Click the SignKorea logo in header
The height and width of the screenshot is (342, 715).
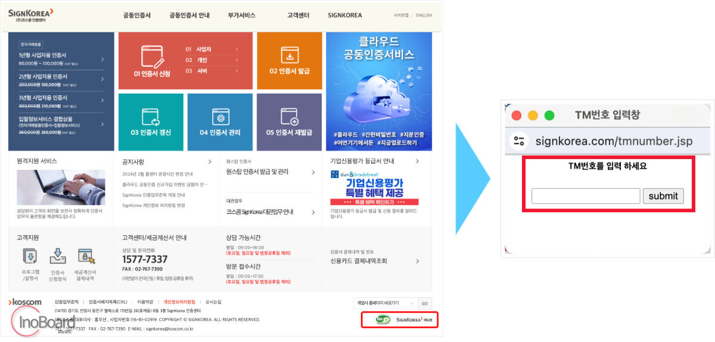coord(30,15)
